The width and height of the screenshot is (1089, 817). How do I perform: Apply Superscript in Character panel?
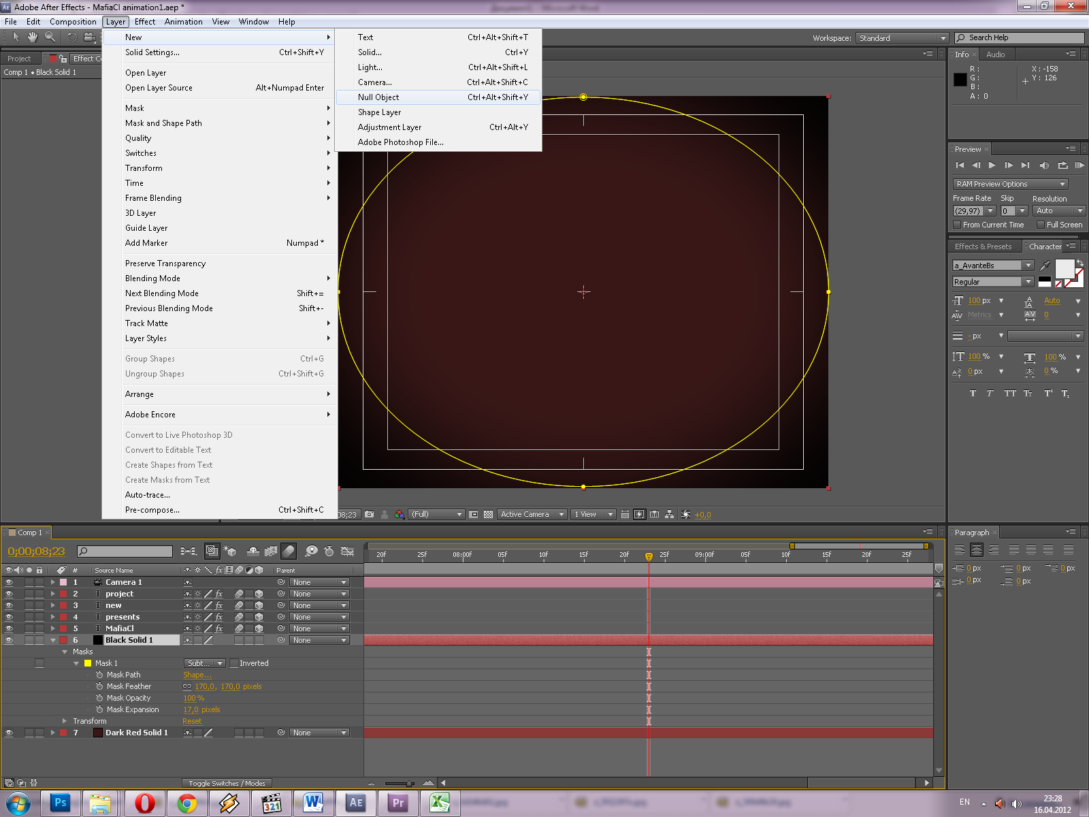point(1048,394)
